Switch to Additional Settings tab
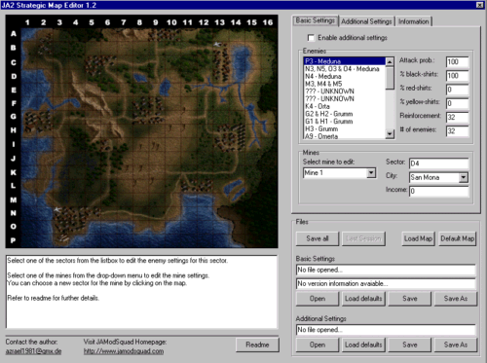This screenshot has height=363, width=487. click(x=366, y=21)
